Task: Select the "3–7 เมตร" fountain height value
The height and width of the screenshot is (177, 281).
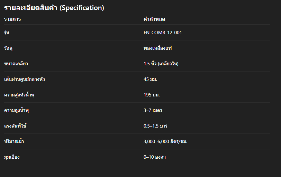Action: (x=153, y=111)
